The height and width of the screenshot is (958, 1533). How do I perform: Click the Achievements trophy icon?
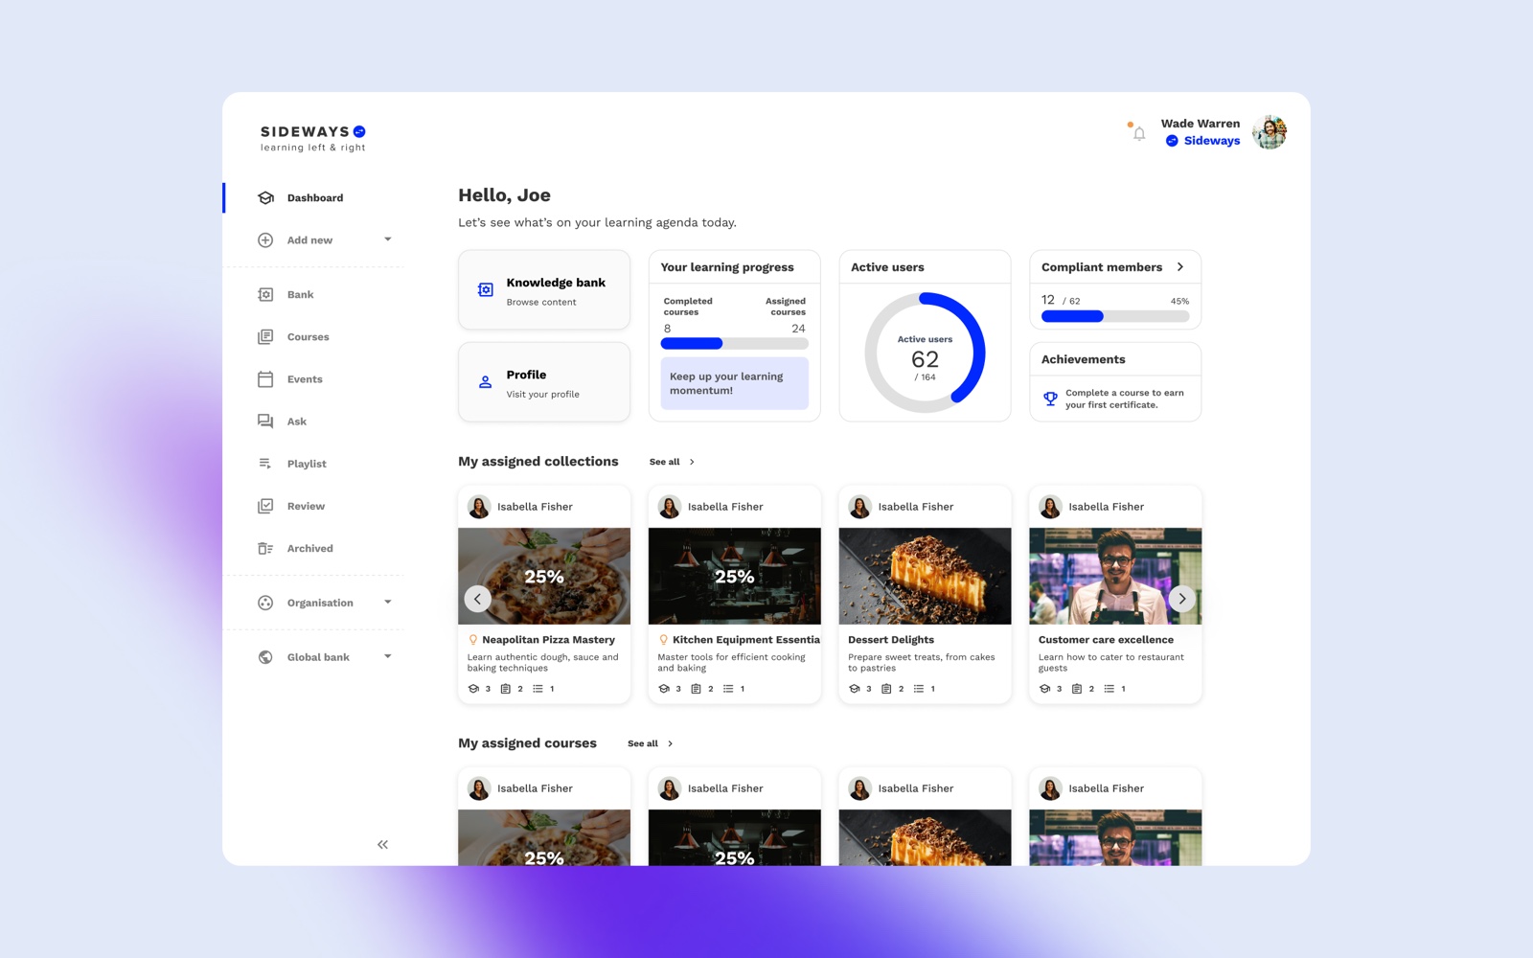1051,399
